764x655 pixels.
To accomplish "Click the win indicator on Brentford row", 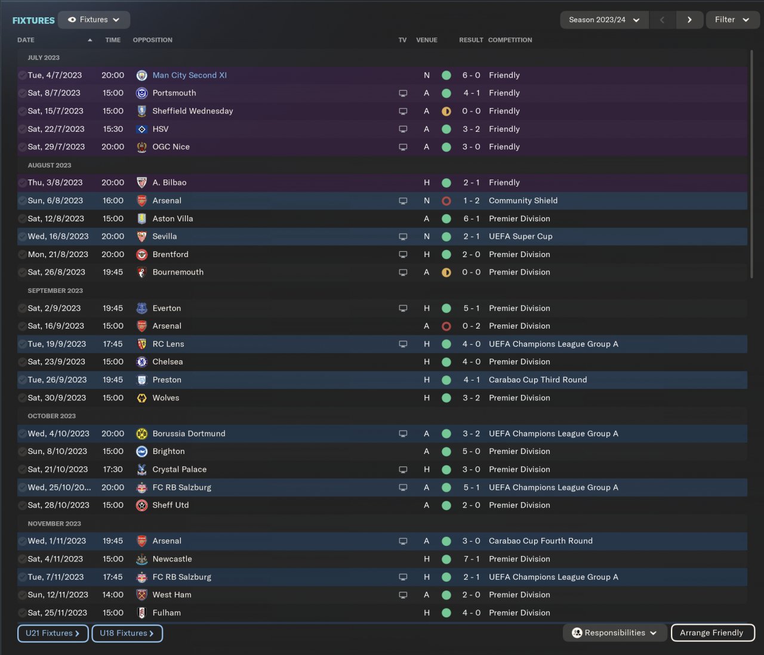I will point(446,255).
